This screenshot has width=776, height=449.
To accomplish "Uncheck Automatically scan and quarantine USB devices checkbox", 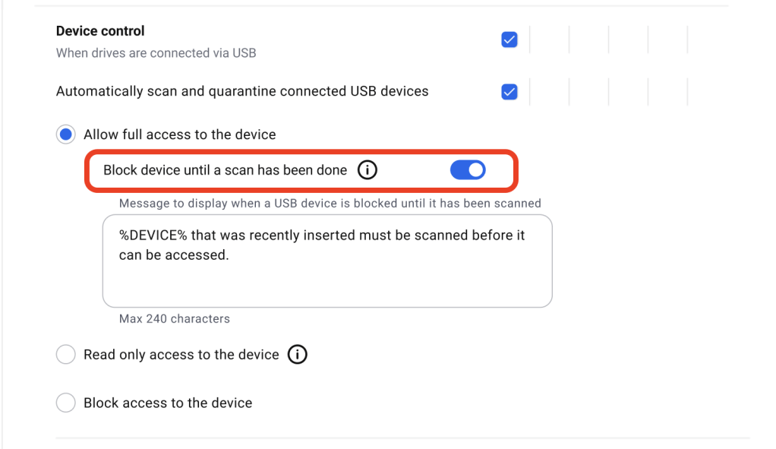I will click(509, 92).
